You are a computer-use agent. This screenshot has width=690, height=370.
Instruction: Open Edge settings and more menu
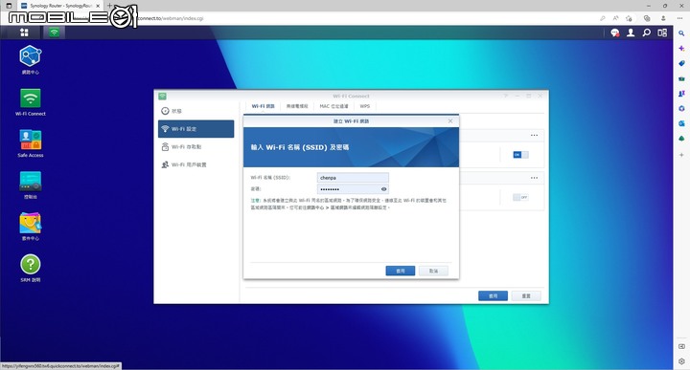pyautogui.click(x=679, y=18)
